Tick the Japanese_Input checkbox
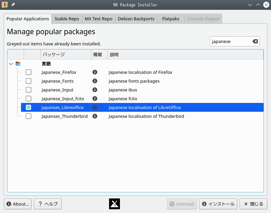Image resolution: width=271 pixels, height=213 pixels. pyautogui.click(x=28, y=90)
